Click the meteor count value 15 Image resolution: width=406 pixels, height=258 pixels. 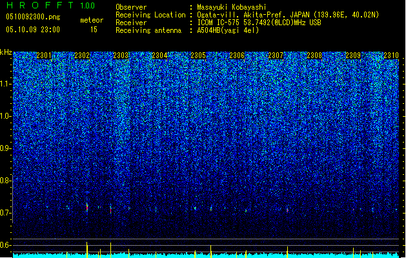[94, 30]
